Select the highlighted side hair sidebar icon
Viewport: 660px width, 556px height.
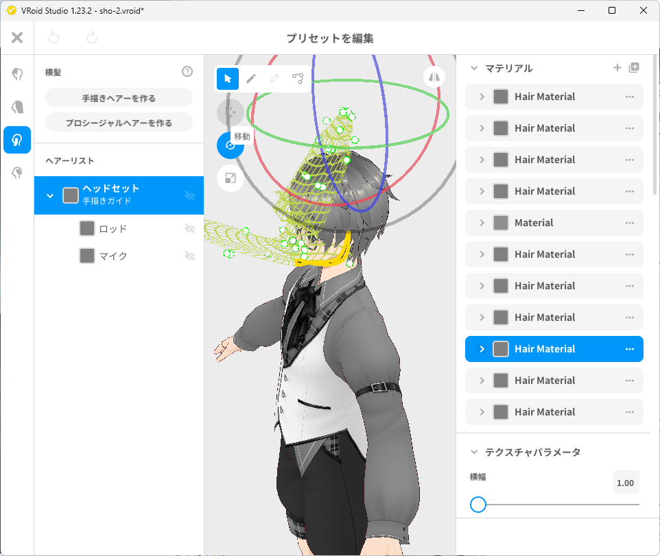pos(17,140)
